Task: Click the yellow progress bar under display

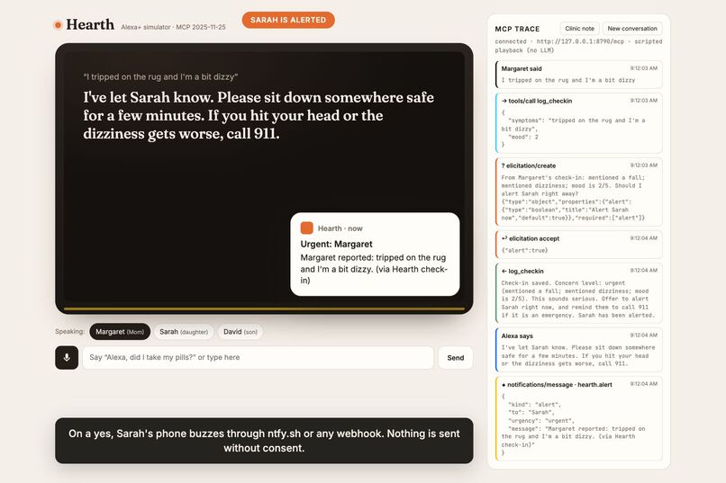Action: click(x=264, y=309)
